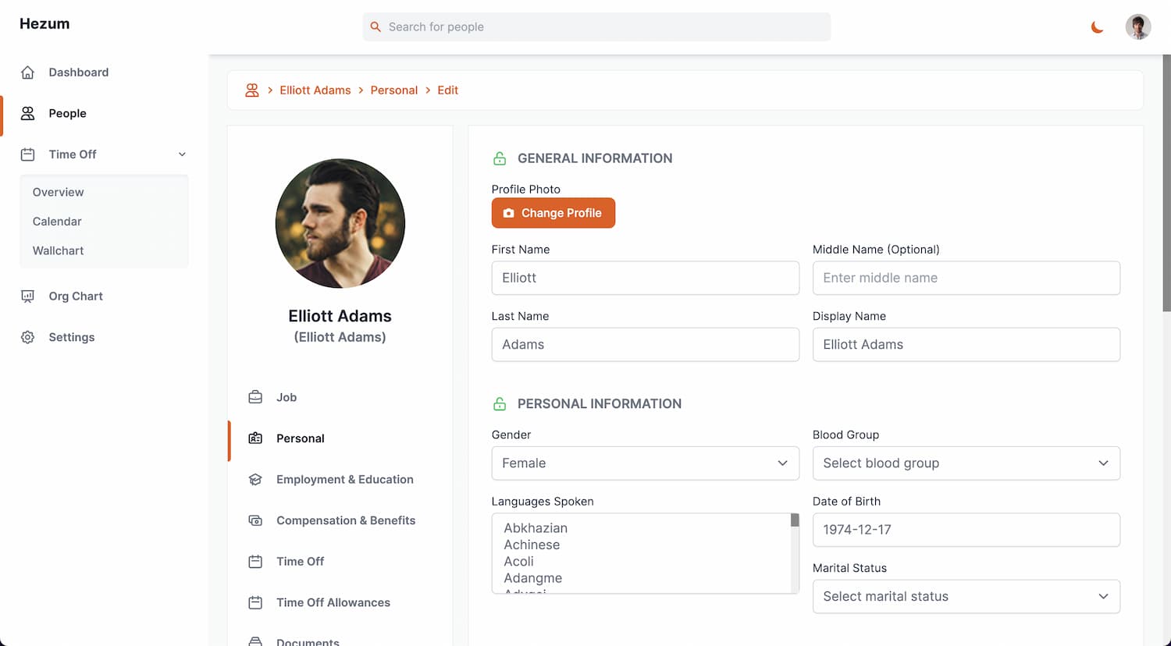
Task: Open the Dashboard home icon
Action: pos(27,72)
